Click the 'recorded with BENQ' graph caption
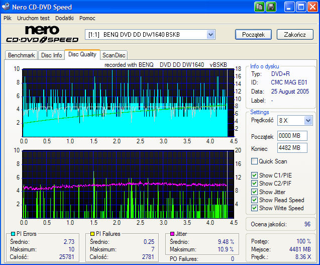320x265 pixels. point(165,65)
